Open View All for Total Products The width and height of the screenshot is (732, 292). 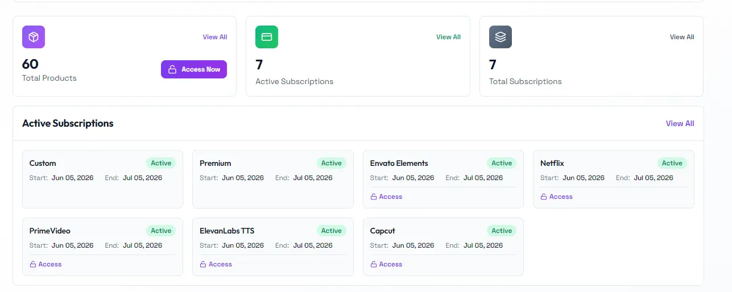click(x=215, y=37)
